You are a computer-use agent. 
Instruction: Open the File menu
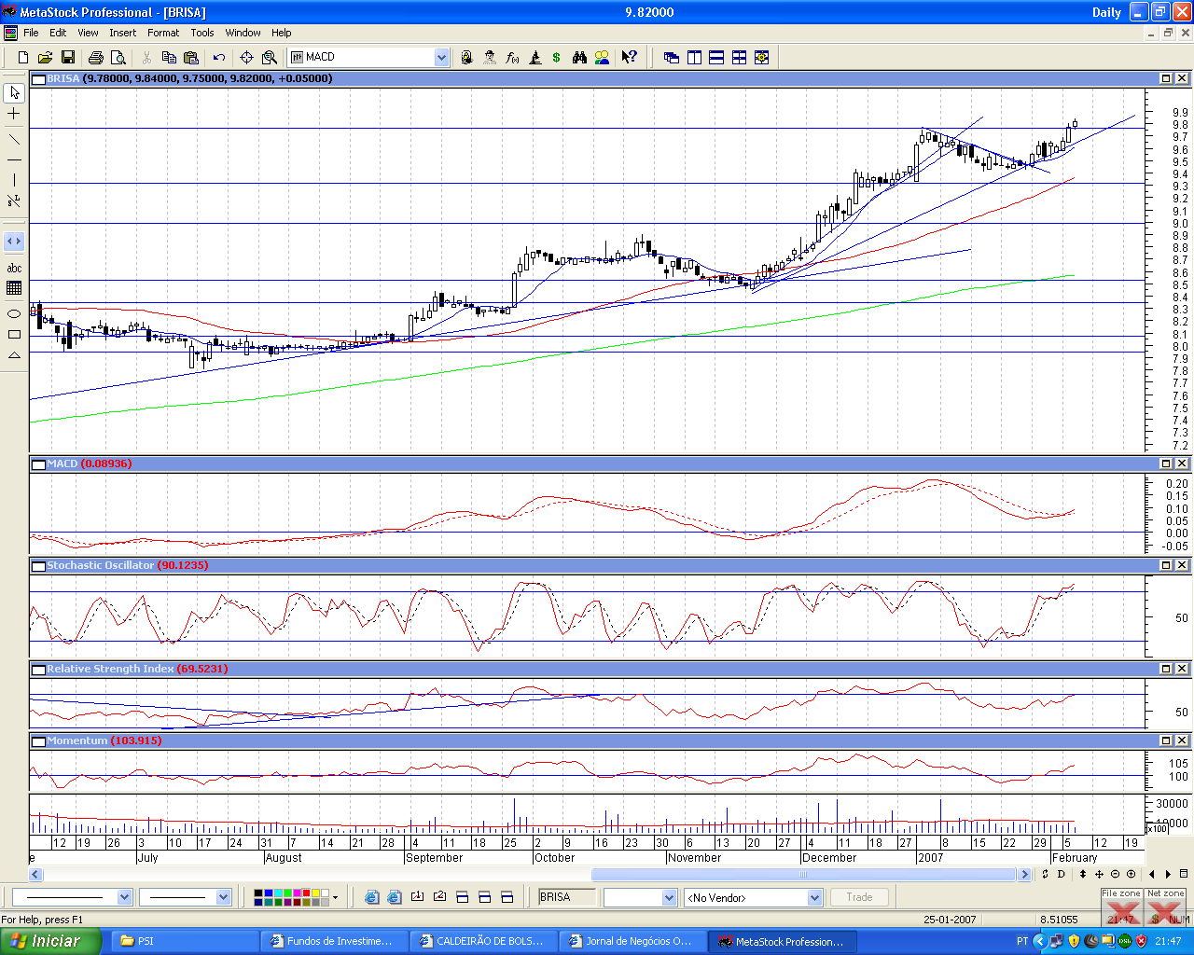click(x=31, y=33)
